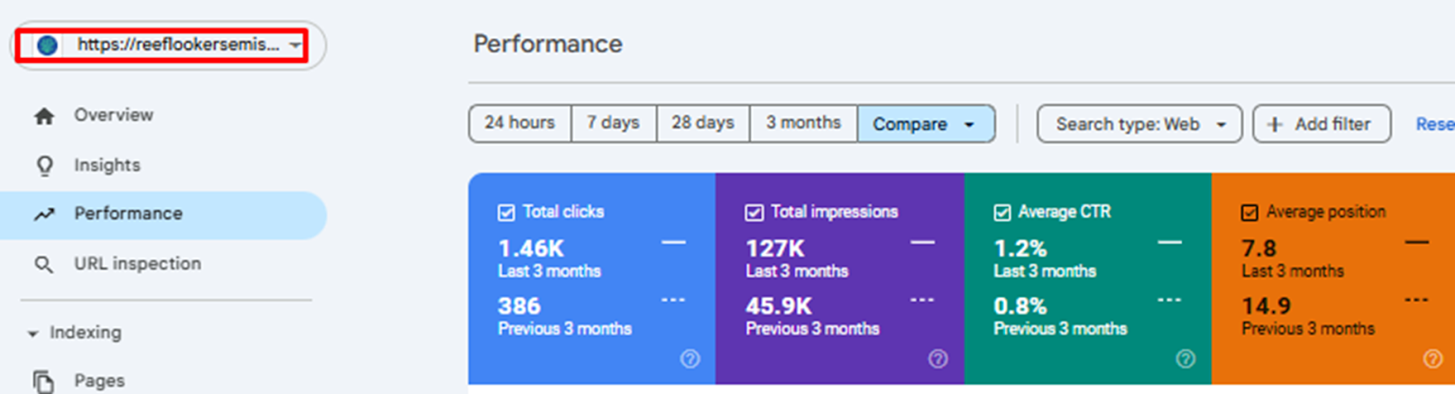The width and height of the screenshot is (1455, 394).
Task: Open Performance in the sidebar
Action: pos(127,214)
